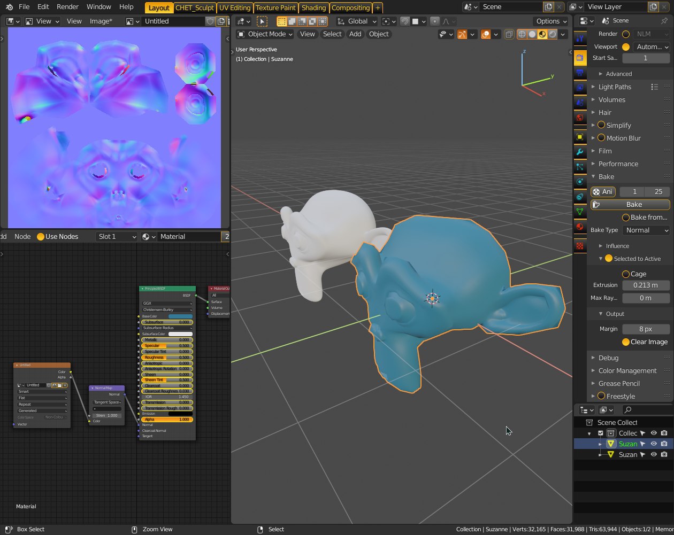
Task: Open the World properties tab
Action: pyautogui.click(x=580, y=117)
